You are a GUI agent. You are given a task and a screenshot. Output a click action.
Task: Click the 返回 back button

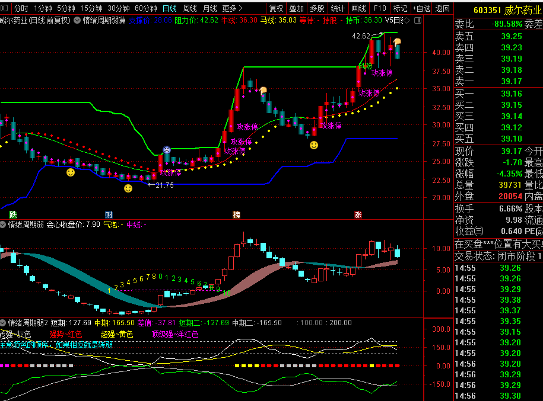[443, 8]
